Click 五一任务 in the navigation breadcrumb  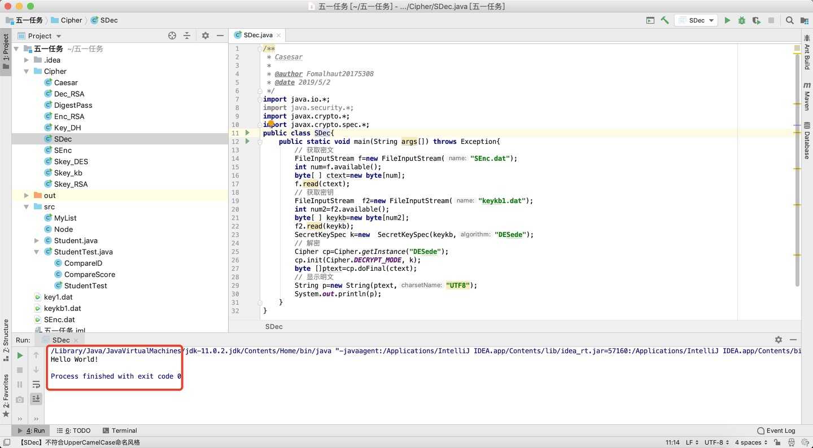[x=24, y=20]
